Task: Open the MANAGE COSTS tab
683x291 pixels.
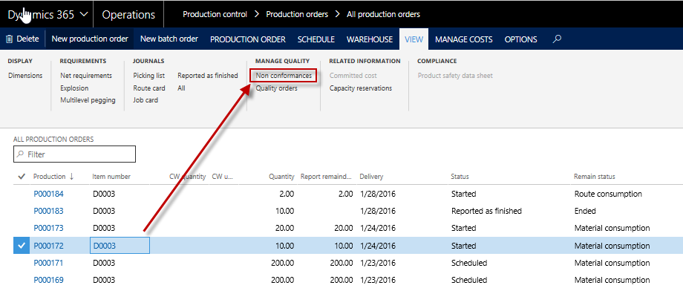Action: click(x=464, y=39)
